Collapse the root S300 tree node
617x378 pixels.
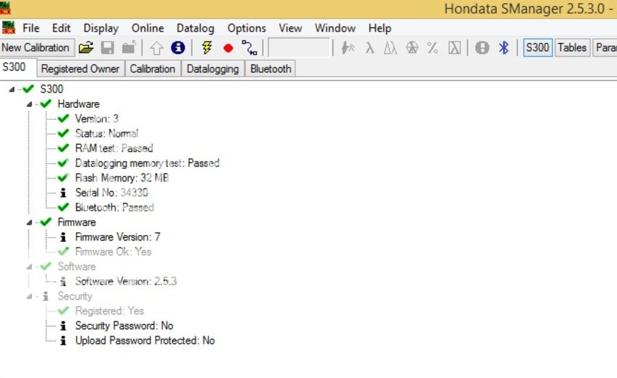click(x=12, y=89)
